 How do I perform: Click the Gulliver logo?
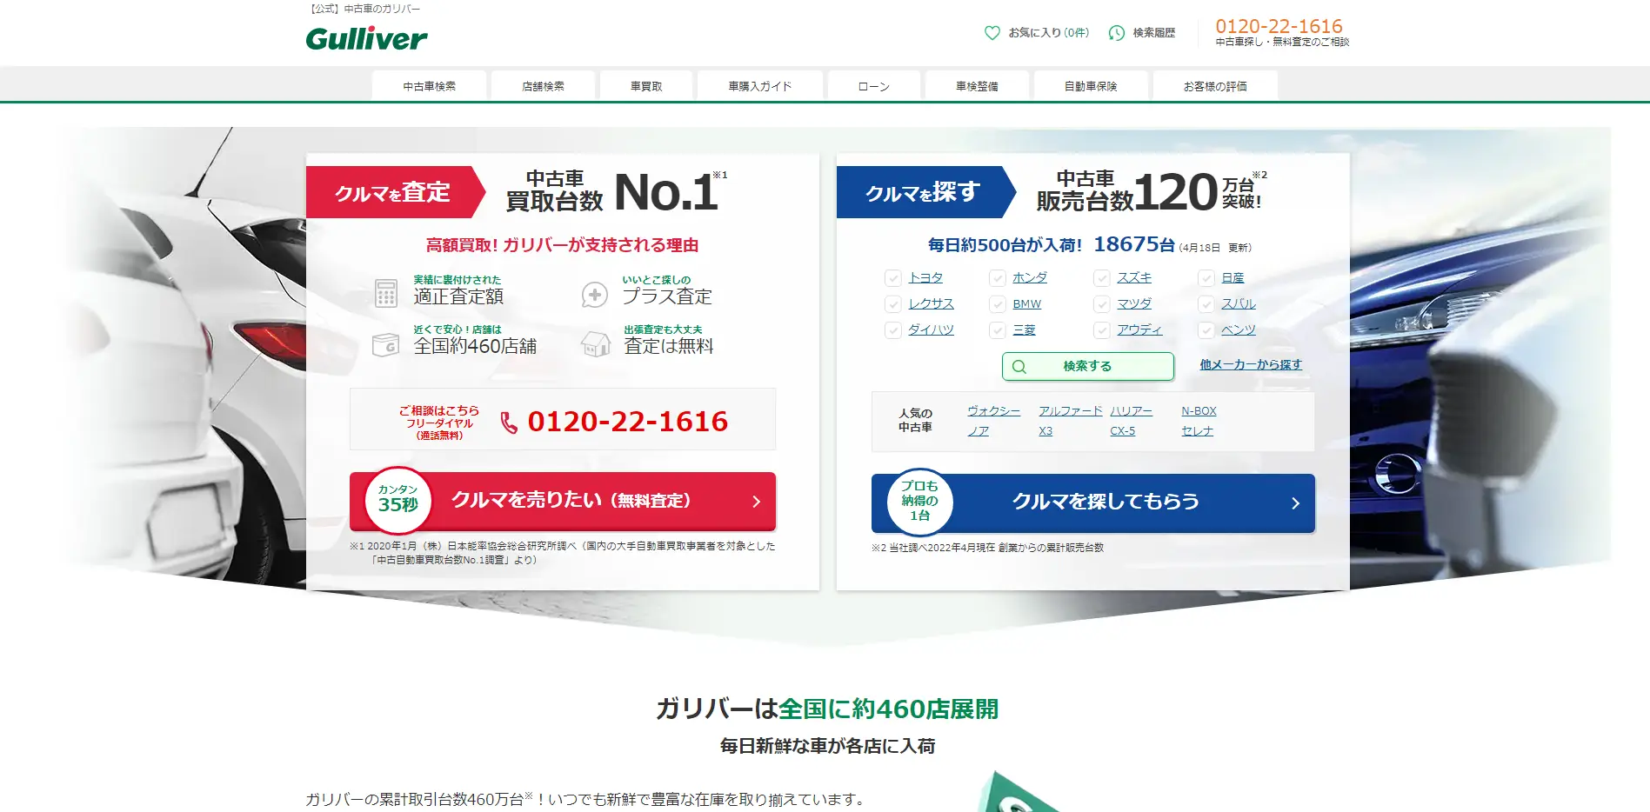366,38
